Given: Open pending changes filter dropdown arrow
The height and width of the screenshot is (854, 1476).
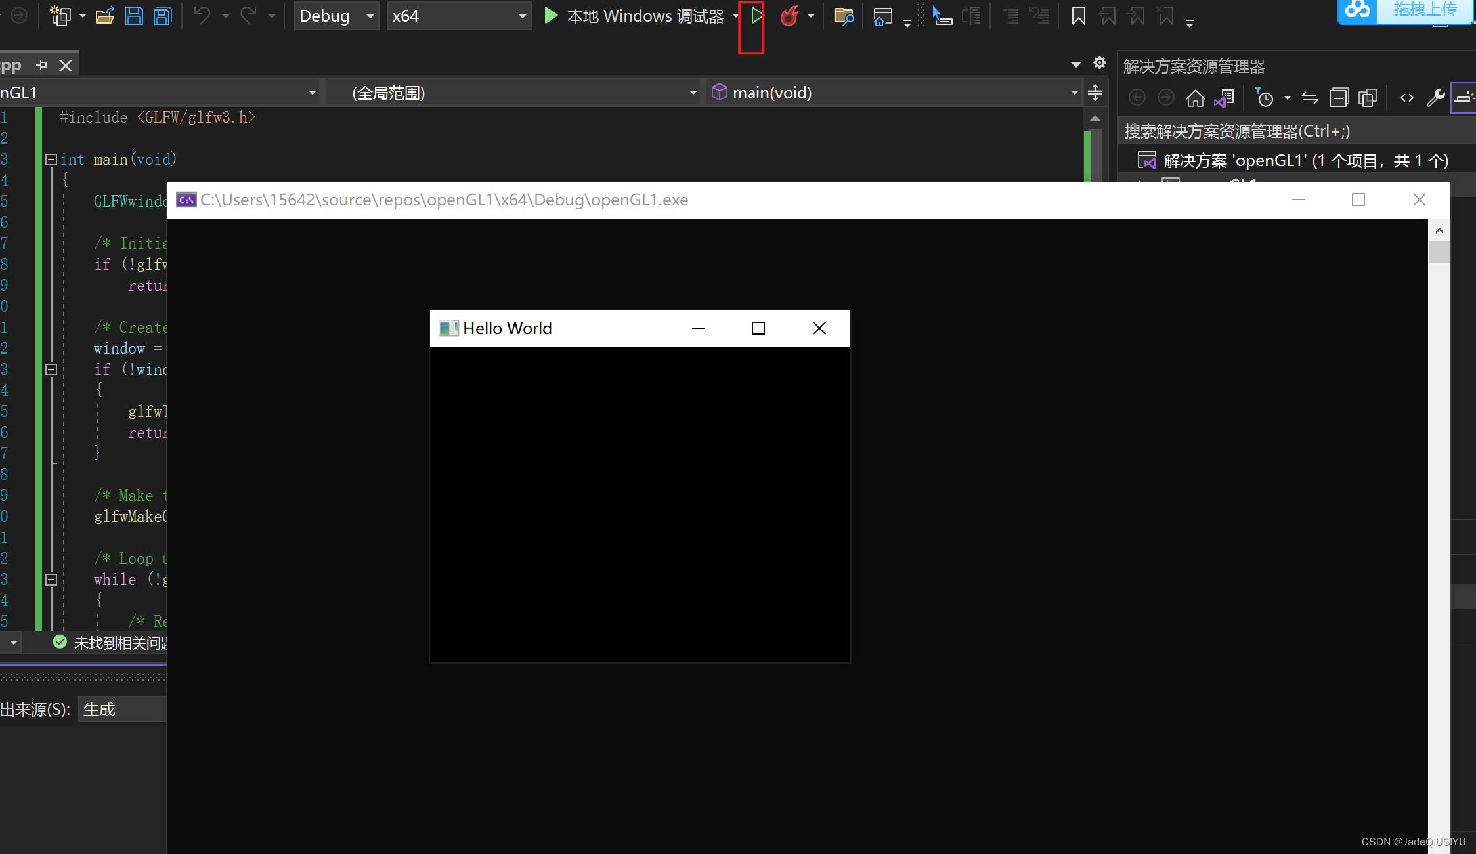Looking at the screenshot, I should (x=1287, y=98).
